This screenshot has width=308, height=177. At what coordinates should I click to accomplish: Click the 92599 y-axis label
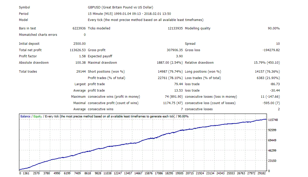pyautogui.click(x=272, y=130)
